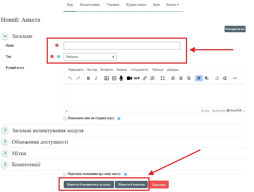Toggle the editor fullscreen icon
This screenshot has width=254, height=192.
point(163,78)
